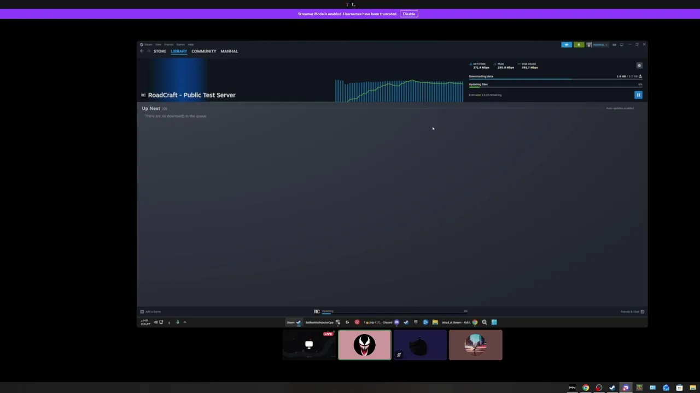700x393 pixels.
Task: Click the RoadCraft game icon beside title
Action: click(143, 95)
